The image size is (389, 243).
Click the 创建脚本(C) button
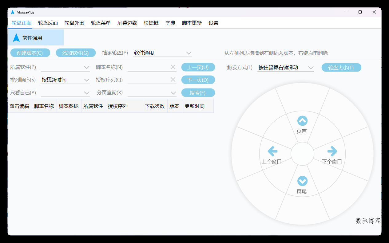30,53
